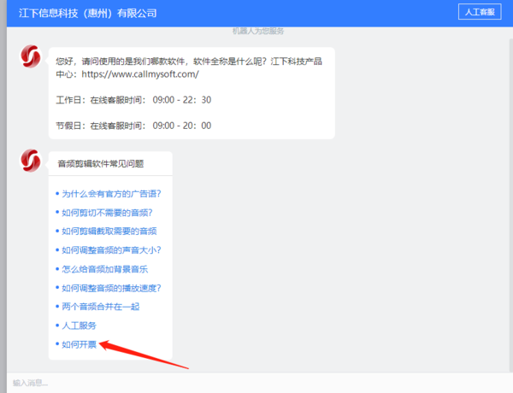Image resolution: width=513 pixels, height=393 pixels.
Task: Select 如何剪切不需要的音频 question
Action: (107, 213)
